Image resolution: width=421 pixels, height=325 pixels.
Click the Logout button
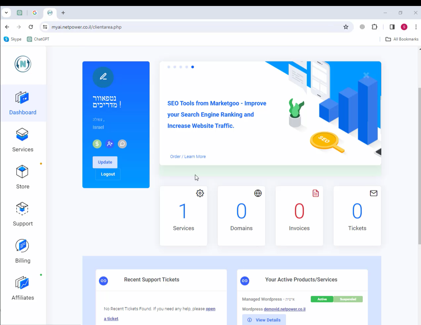coord(108,174)
